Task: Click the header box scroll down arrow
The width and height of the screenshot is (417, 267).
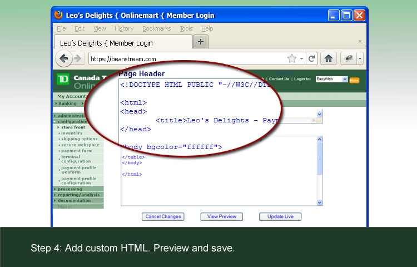Action: [320, 115]
